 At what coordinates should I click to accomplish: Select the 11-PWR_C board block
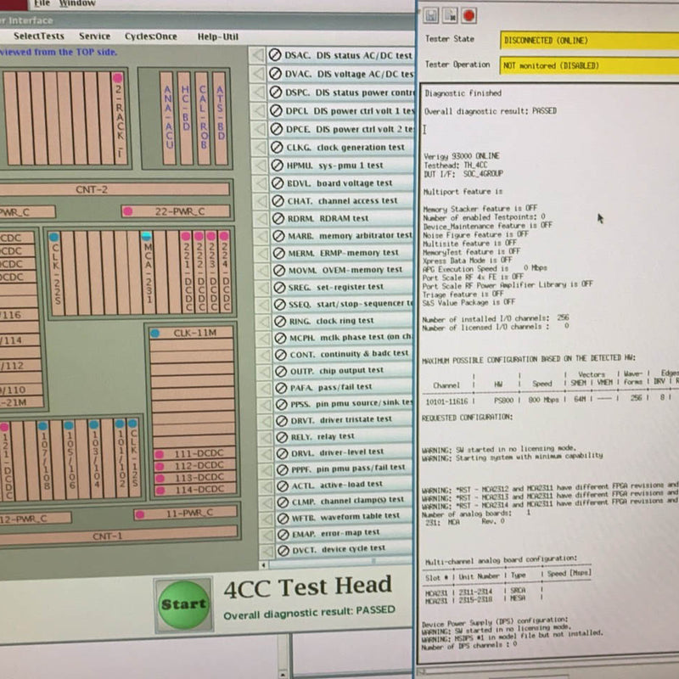185,513
